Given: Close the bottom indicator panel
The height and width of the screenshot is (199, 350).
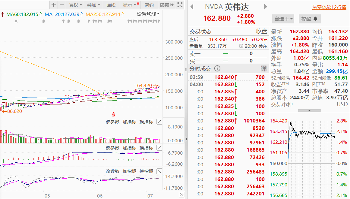Looking at the screenshot, I should click(159, 171).
